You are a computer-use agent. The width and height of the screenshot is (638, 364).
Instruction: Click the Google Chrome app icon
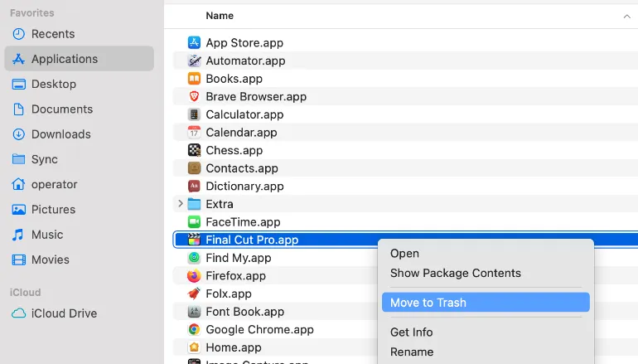point(194,329)
